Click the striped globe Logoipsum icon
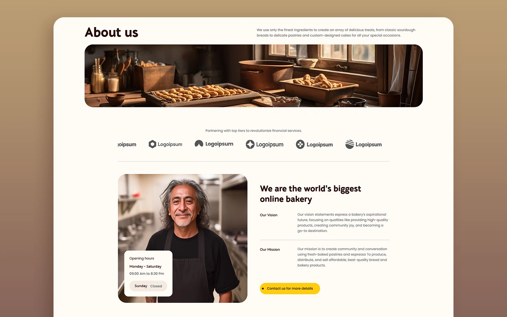This screenshot has height=317, width=507. coord(350,144)
